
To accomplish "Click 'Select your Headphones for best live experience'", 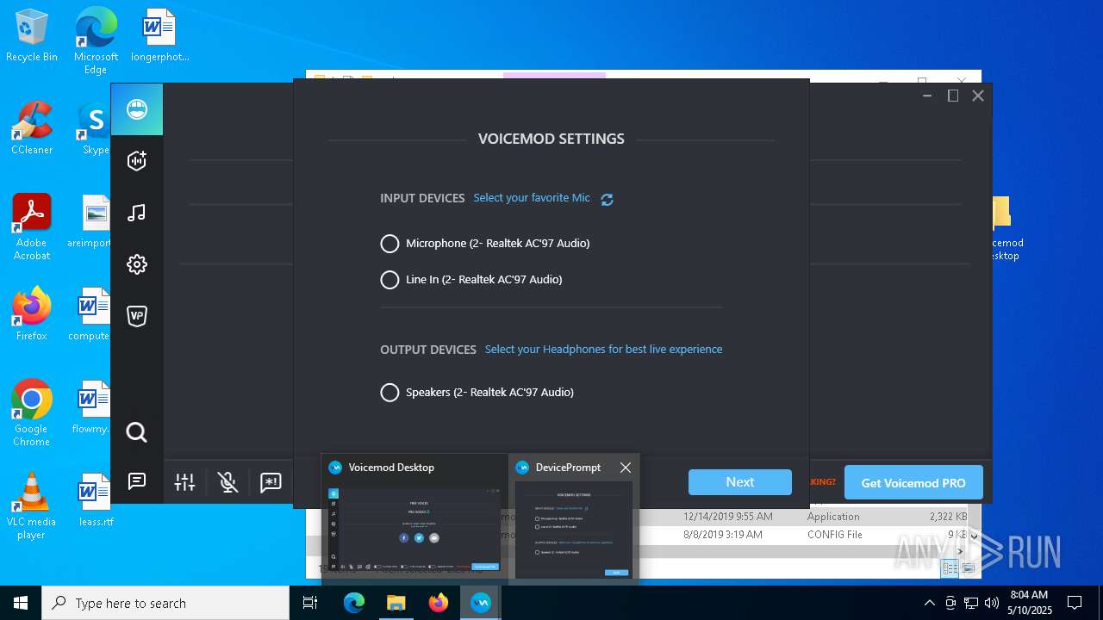I will 603,350.
